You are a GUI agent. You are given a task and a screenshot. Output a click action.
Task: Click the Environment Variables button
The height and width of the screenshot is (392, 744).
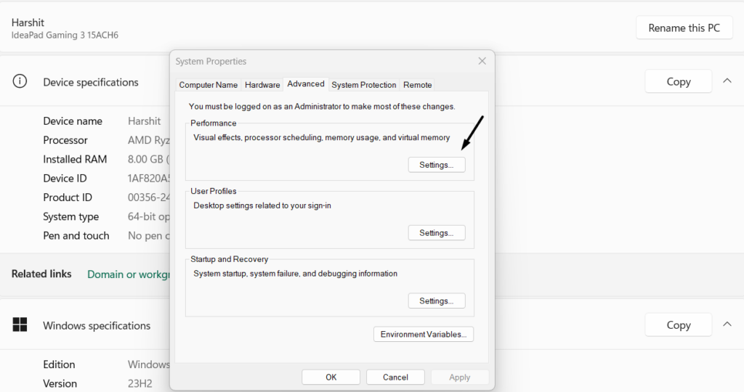click(x=424, y=334)
